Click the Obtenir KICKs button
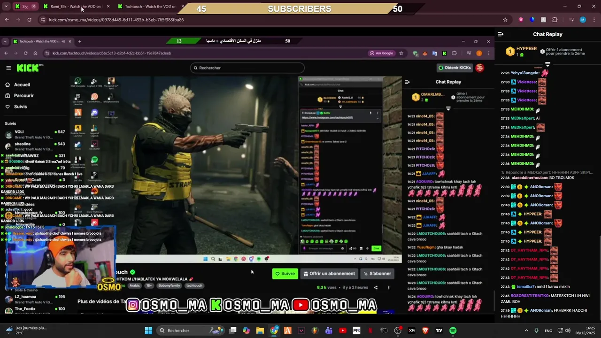This screenshot has height=338, width=601. (x=454, y=68)
